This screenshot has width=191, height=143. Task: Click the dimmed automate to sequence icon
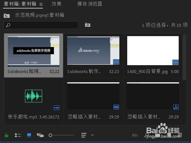[135, 135]
